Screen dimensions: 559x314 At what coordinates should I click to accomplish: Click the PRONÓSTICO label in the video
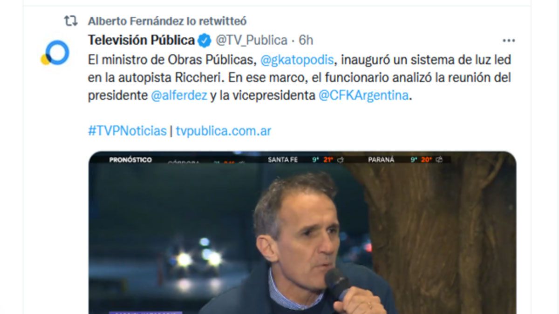coord(130,160)
